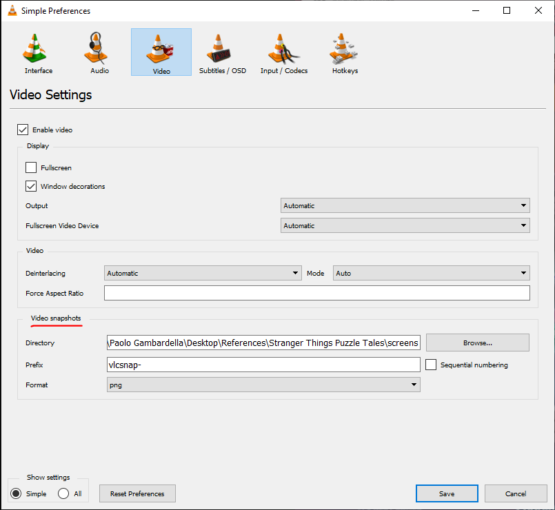Click the "Video snapshots" group label

coord(56,318)
